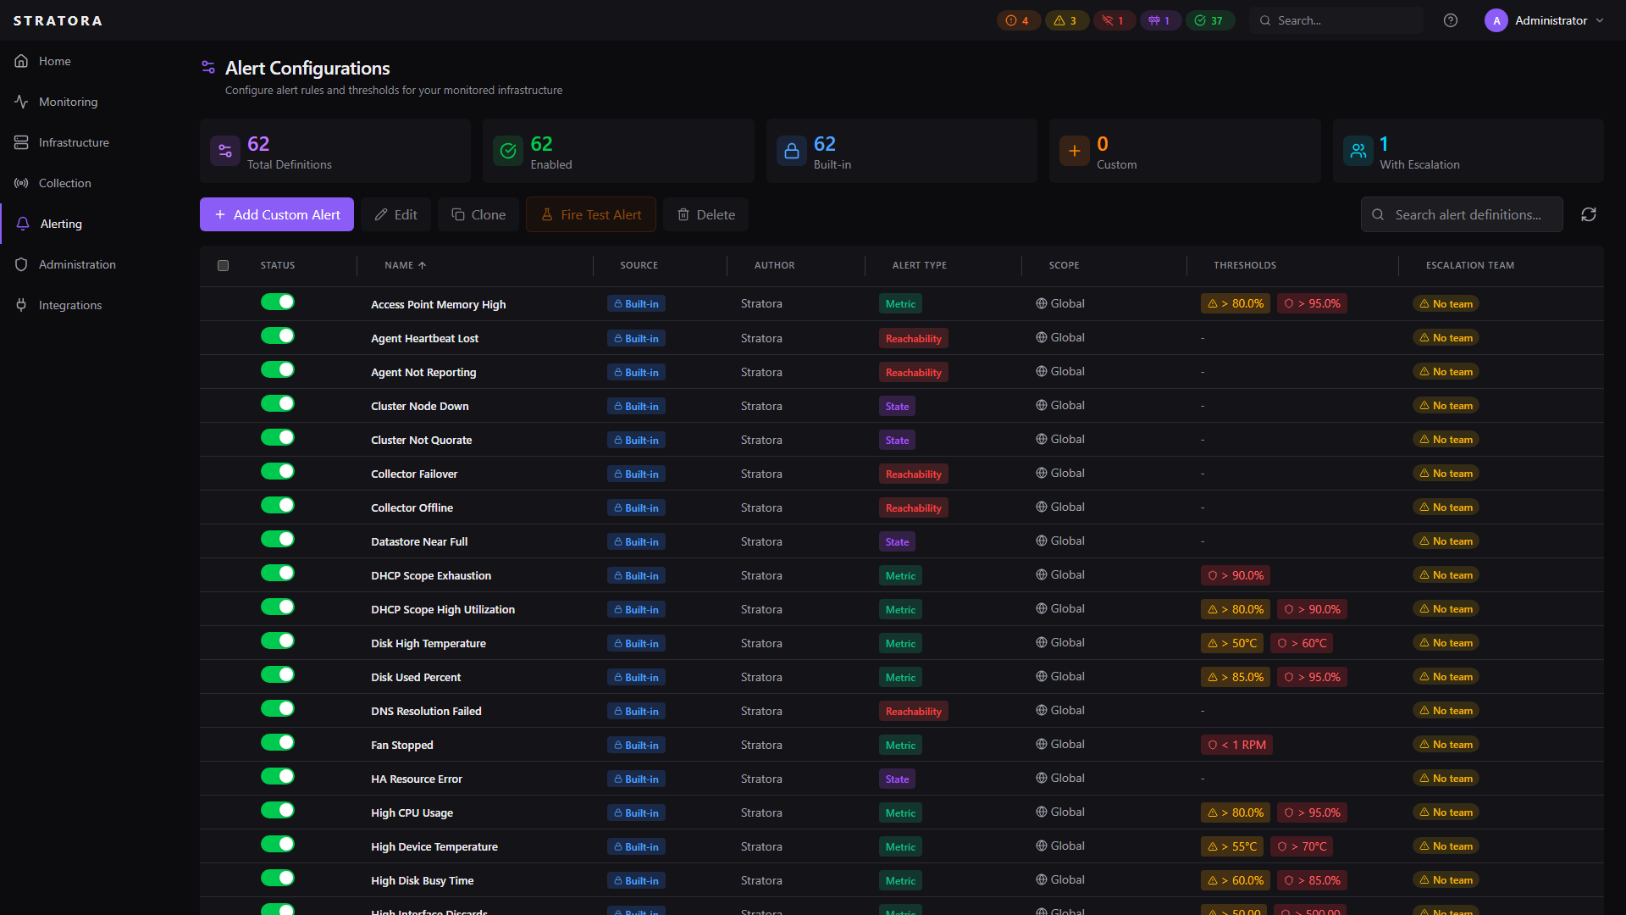Toggle off Access Point Memory High alert
The width and height of the screenshot is (1626, 915).
pos(278,302)
